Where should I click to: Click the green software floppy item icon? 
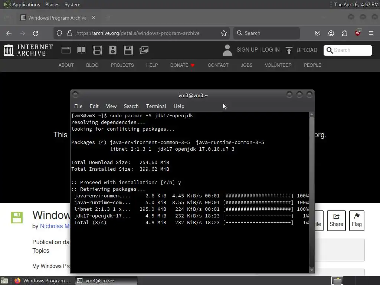coord(17,217)
